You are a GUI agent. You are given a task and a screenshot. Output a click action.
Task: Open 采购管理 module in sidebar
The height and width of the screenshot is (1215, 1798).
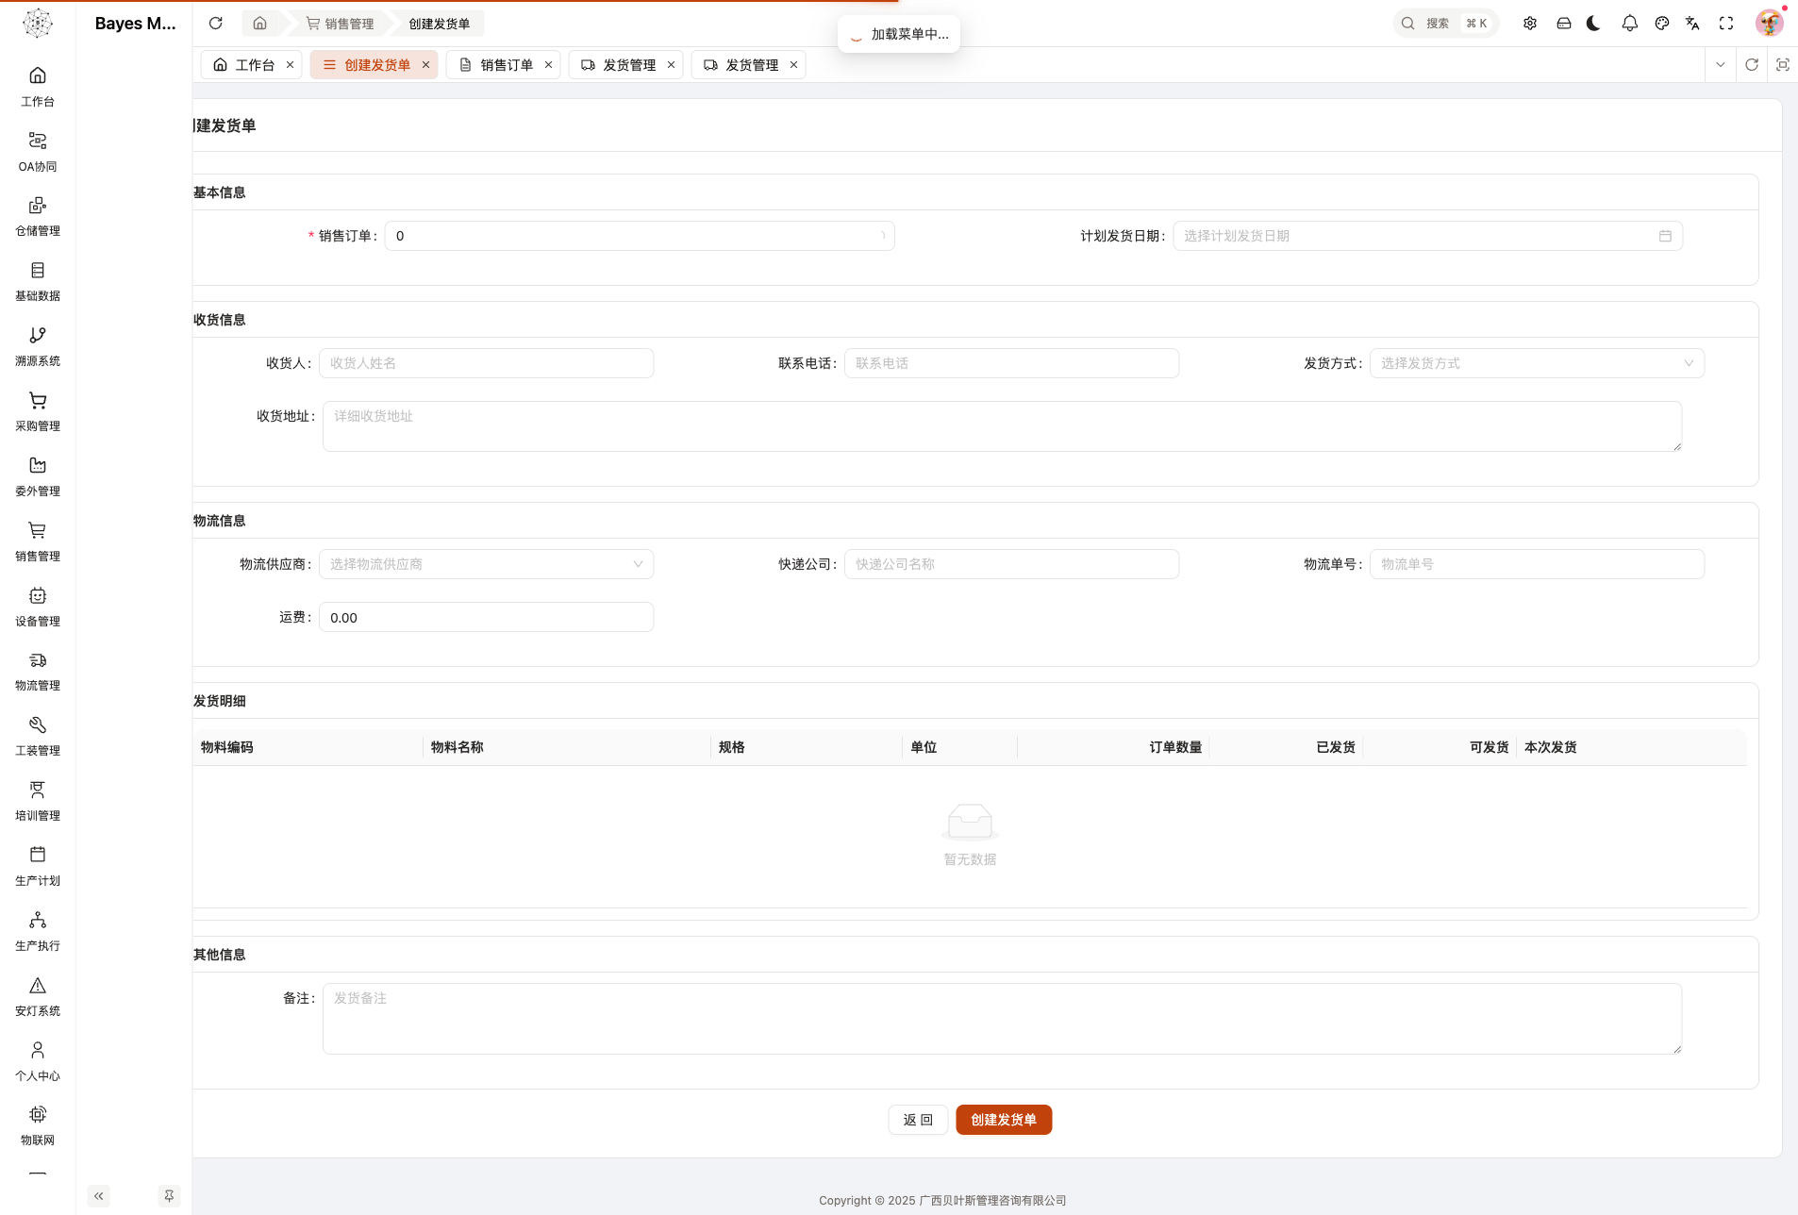tap(38, 411)
